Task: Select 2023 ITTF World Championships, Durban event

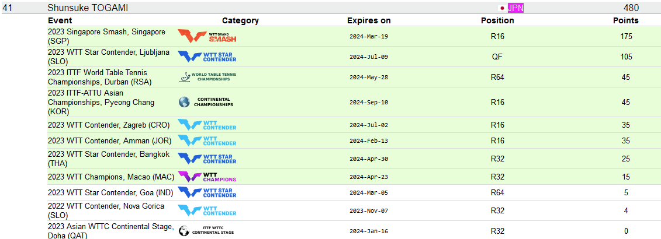Action: 99,77
